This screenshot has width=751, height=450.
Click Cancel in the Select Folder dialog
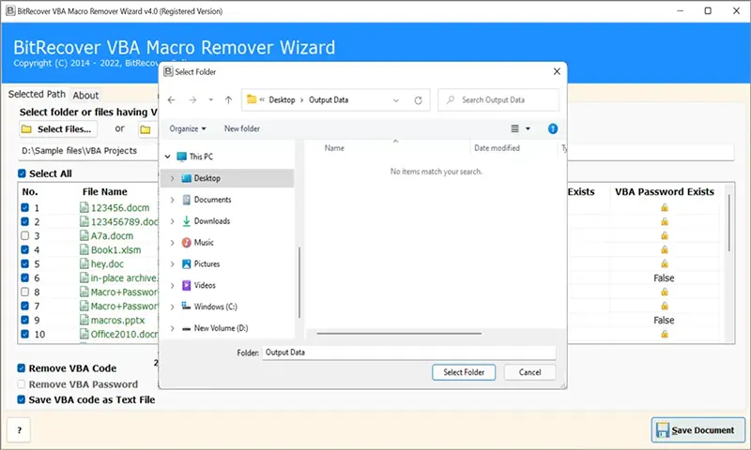pyautogui.click(x=529, y=372)
